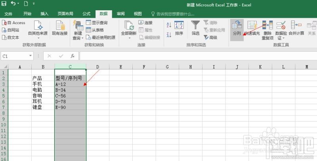Click cell containing A-12
The width and height of the screenshot is (317, 161).
[x=70, y=84]
